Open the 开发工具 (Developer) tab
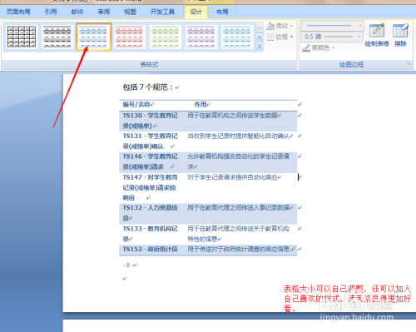 click(162, 12)
